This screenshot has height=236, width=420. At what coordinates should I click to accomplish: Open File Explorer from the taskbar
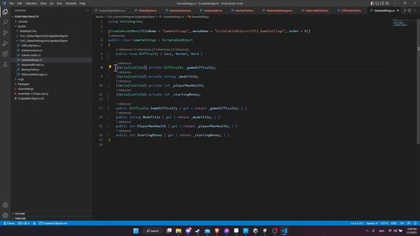click(x=178, y=231)
